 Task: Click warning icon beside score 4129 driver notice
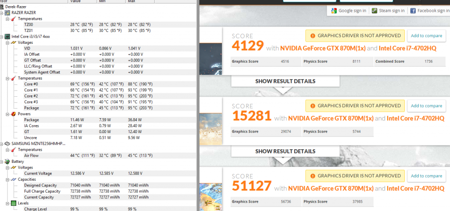312,36
